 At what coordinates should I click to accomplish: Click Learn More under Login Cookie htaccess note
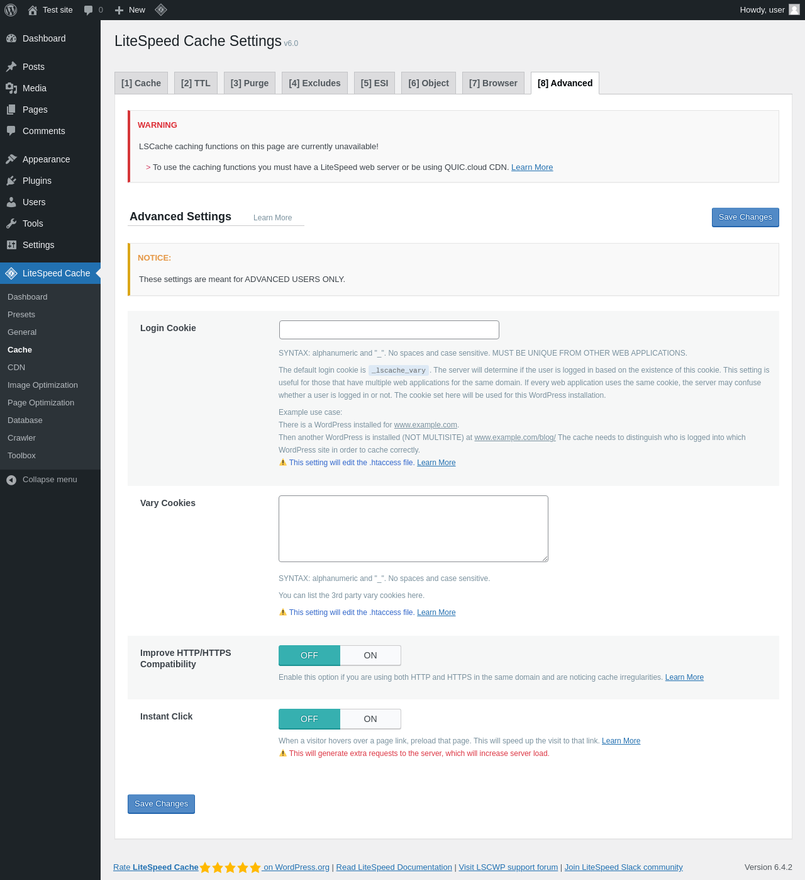436,463
